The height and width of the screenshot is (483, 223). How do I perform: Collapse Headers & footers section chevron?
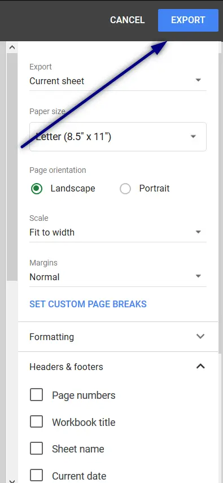click(200, 366)
